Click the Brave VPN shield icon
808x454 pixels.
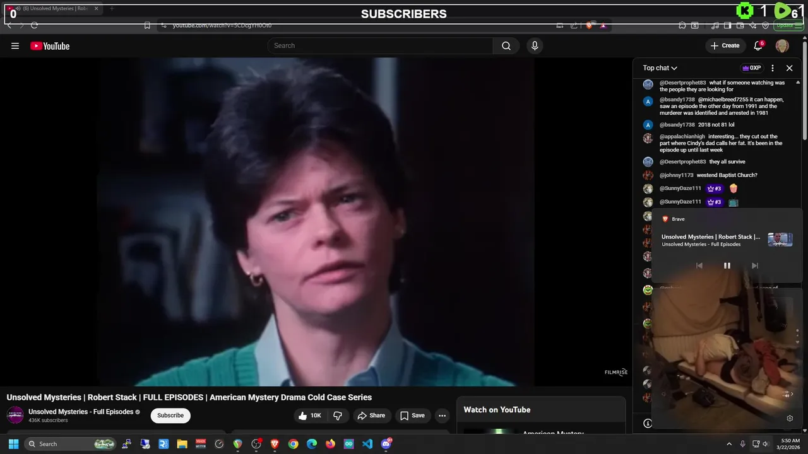[x=766, y=25]
